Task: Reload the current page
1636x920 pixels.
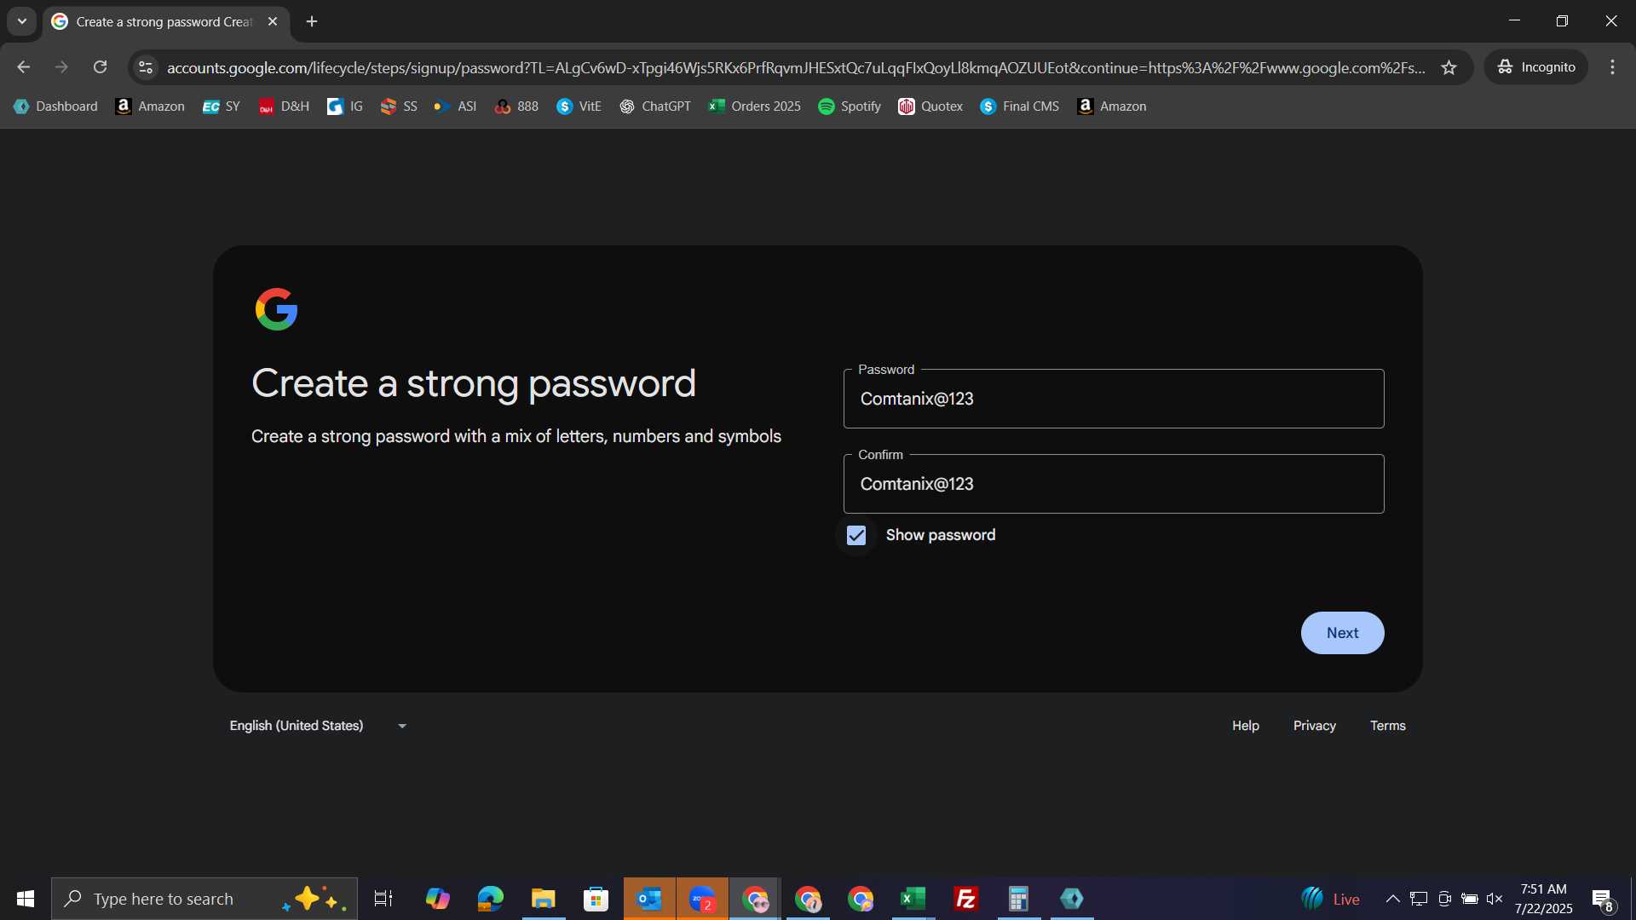Action: click(100, 67)
